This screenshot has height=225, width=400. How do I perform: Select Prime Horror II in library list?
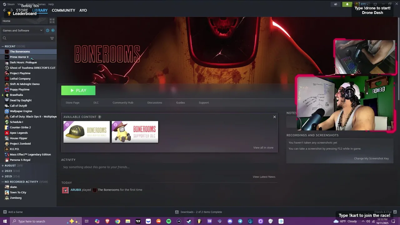(x=19, y=57)
